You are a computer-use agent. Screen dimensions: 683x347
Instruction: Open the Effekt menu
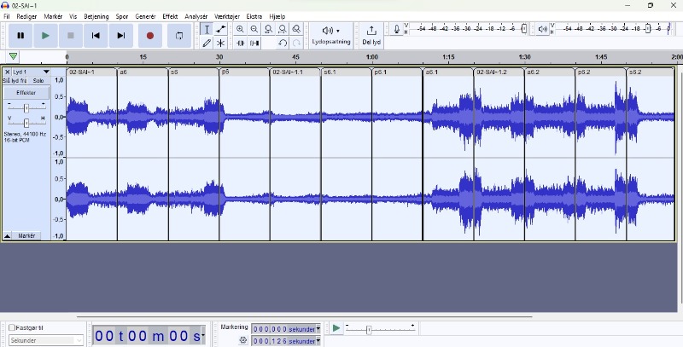(170, 16)
